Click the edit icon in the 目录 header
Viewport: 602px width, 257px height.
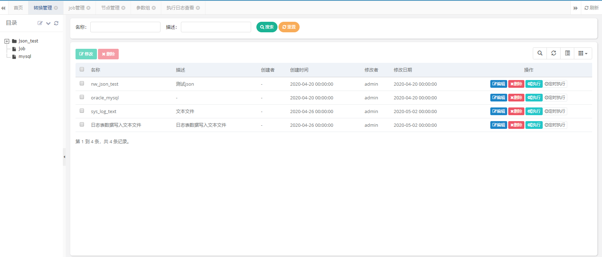[x=40, y=23]
